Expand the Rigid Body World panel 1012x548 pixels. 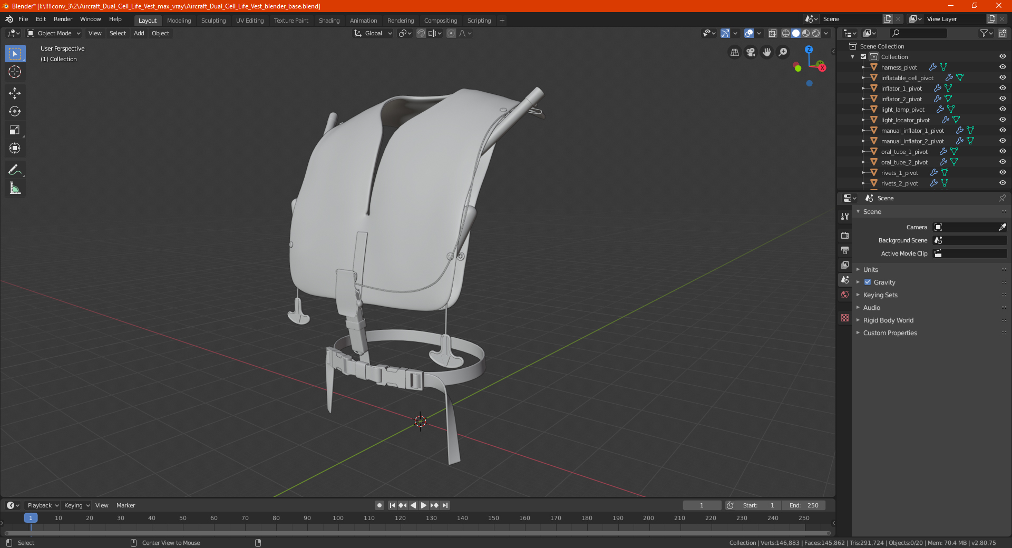tap(888, 320)
